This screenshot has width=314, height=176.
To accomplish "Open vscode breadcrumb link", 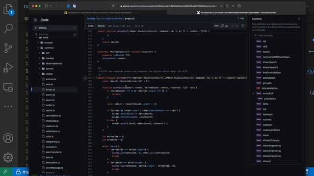I will click(91, 19).
